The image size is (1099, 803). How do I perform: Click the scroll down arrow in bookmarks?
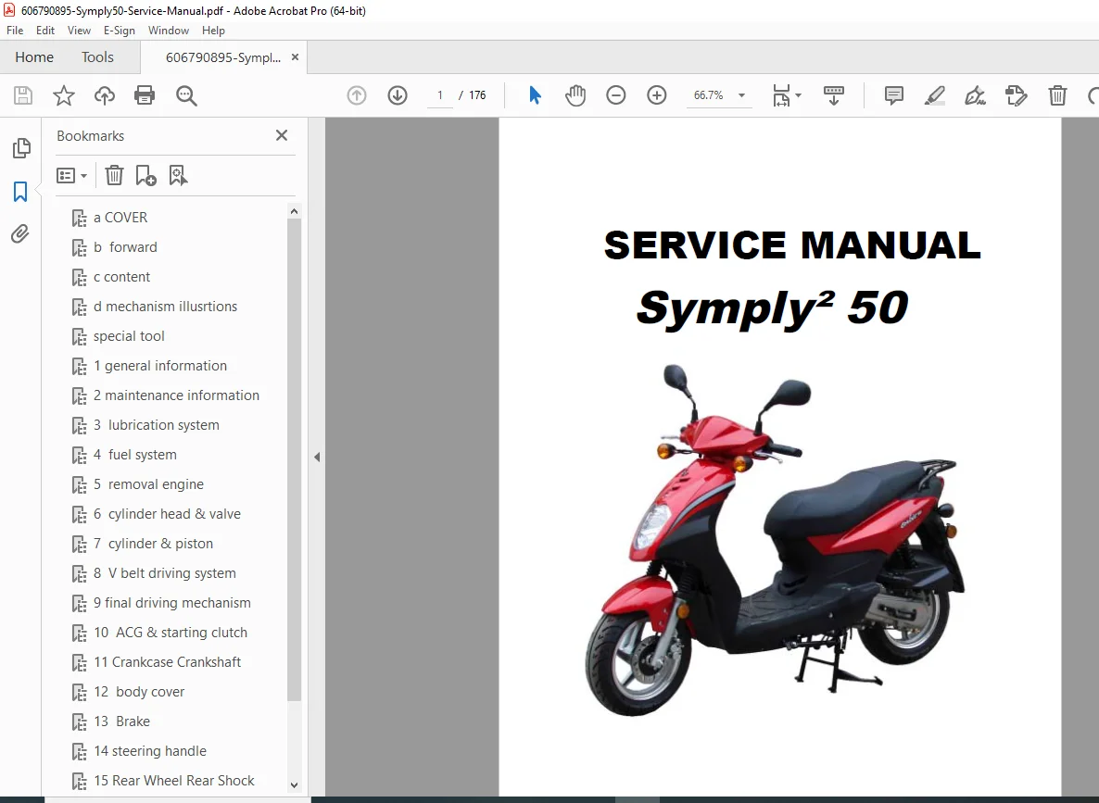tap(295, 785)
